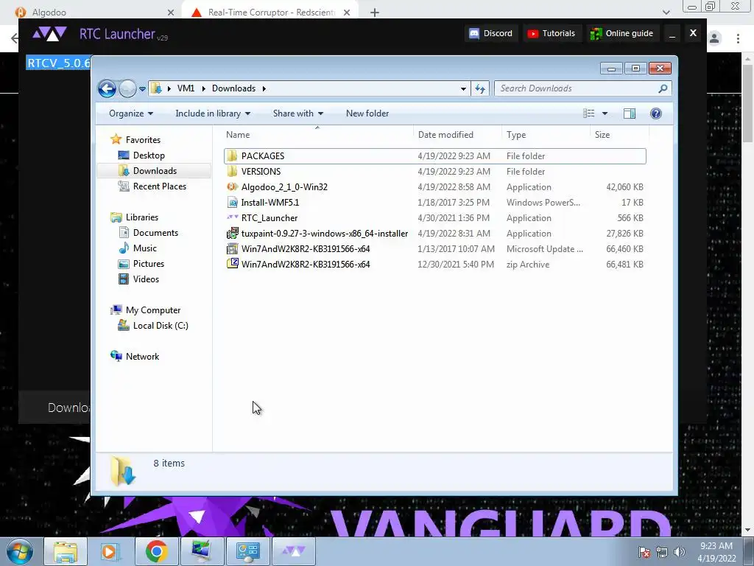Select the KB3191566 zip Archive file
The width and height of the screenshot is (754, 566).
coord(434,265)
